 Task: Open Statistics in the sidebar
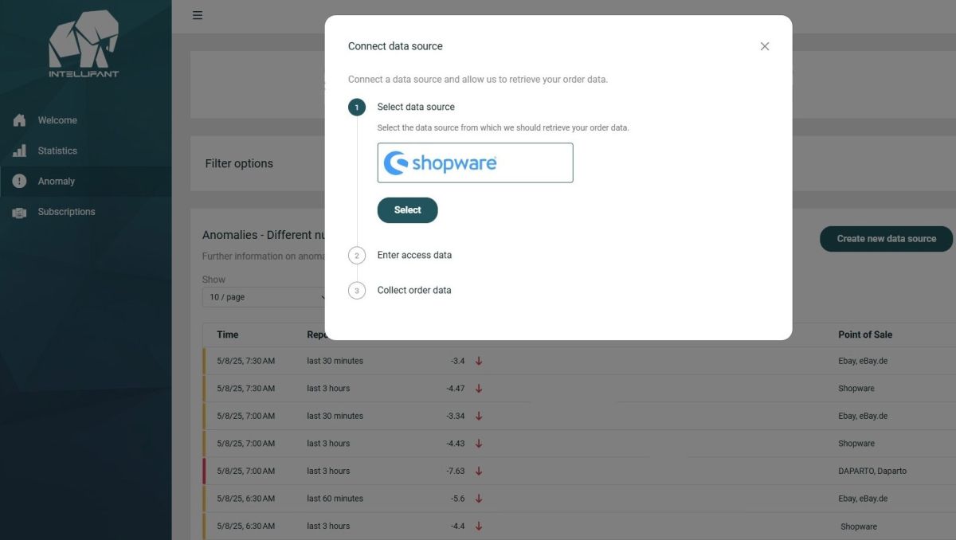tap(57, 151)
